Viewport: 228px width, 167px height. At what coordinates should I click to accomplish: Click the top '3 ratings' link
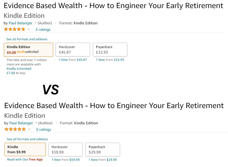(43, 29)
